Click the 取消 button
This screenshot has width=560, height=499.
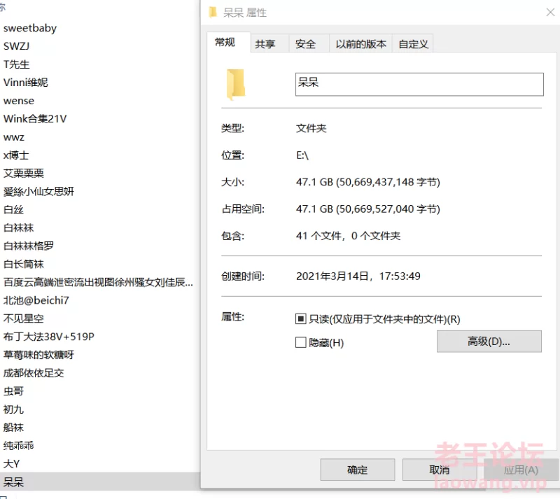tap(439, 470)
